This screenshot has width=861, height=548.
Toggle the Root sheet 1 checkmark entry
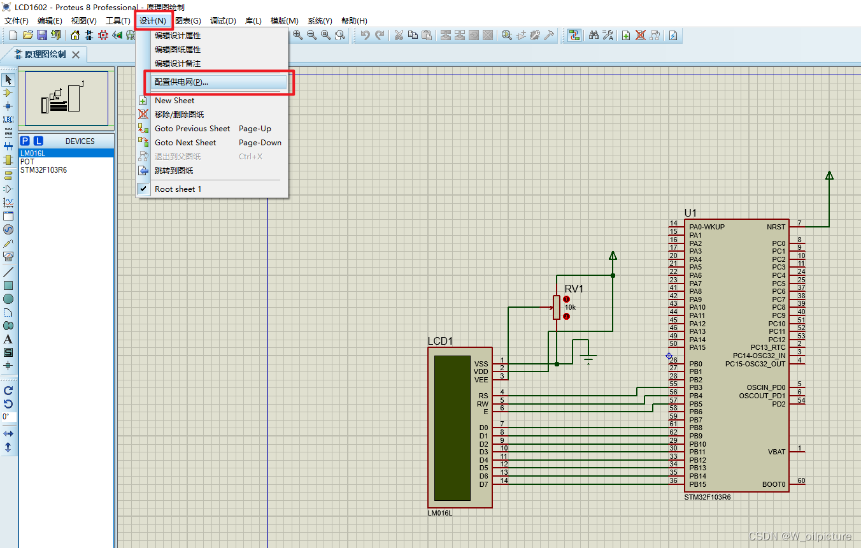[x=178, y=189]
